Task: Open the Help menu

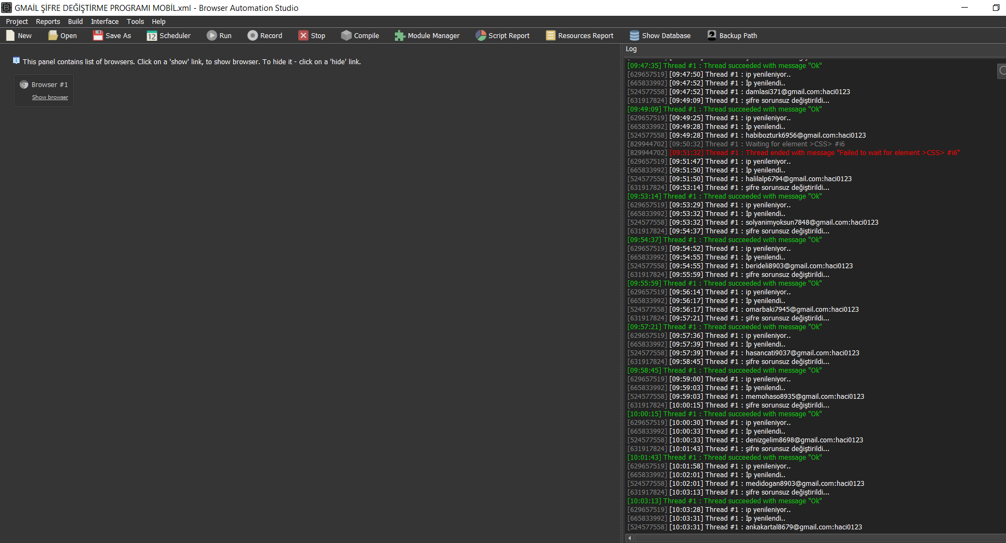Action: tap(158, 22)
